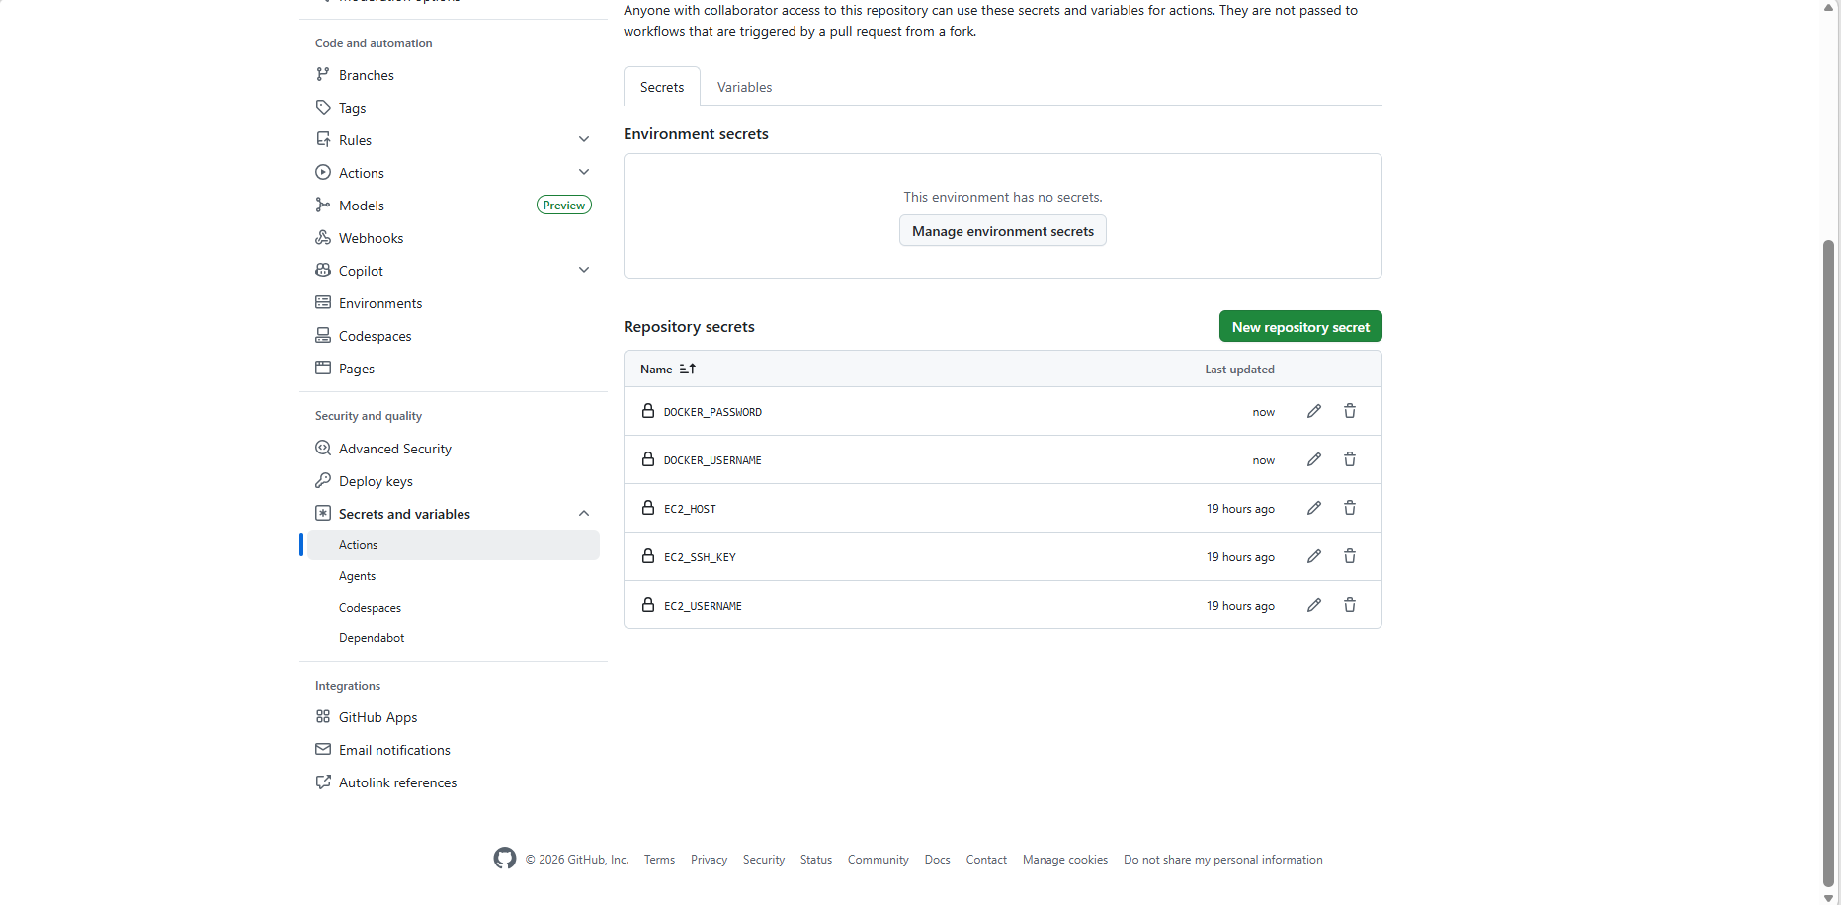Click the Tags icon in the sidebar
The image size is (1841, 905).
[323, 107]
